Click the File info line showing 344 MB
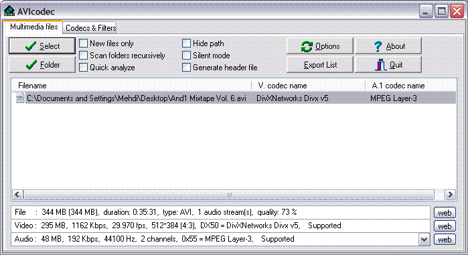The image size is (468, 255). click(x=220, y=212)
